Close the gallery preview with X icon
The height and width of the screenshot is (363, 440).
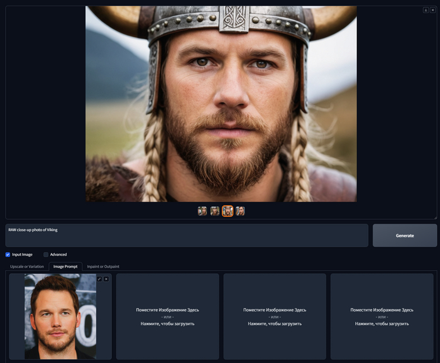432,10
